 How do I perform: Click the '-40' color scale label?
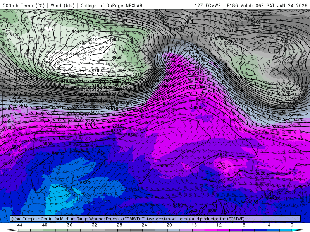click(x=43, y=225)
